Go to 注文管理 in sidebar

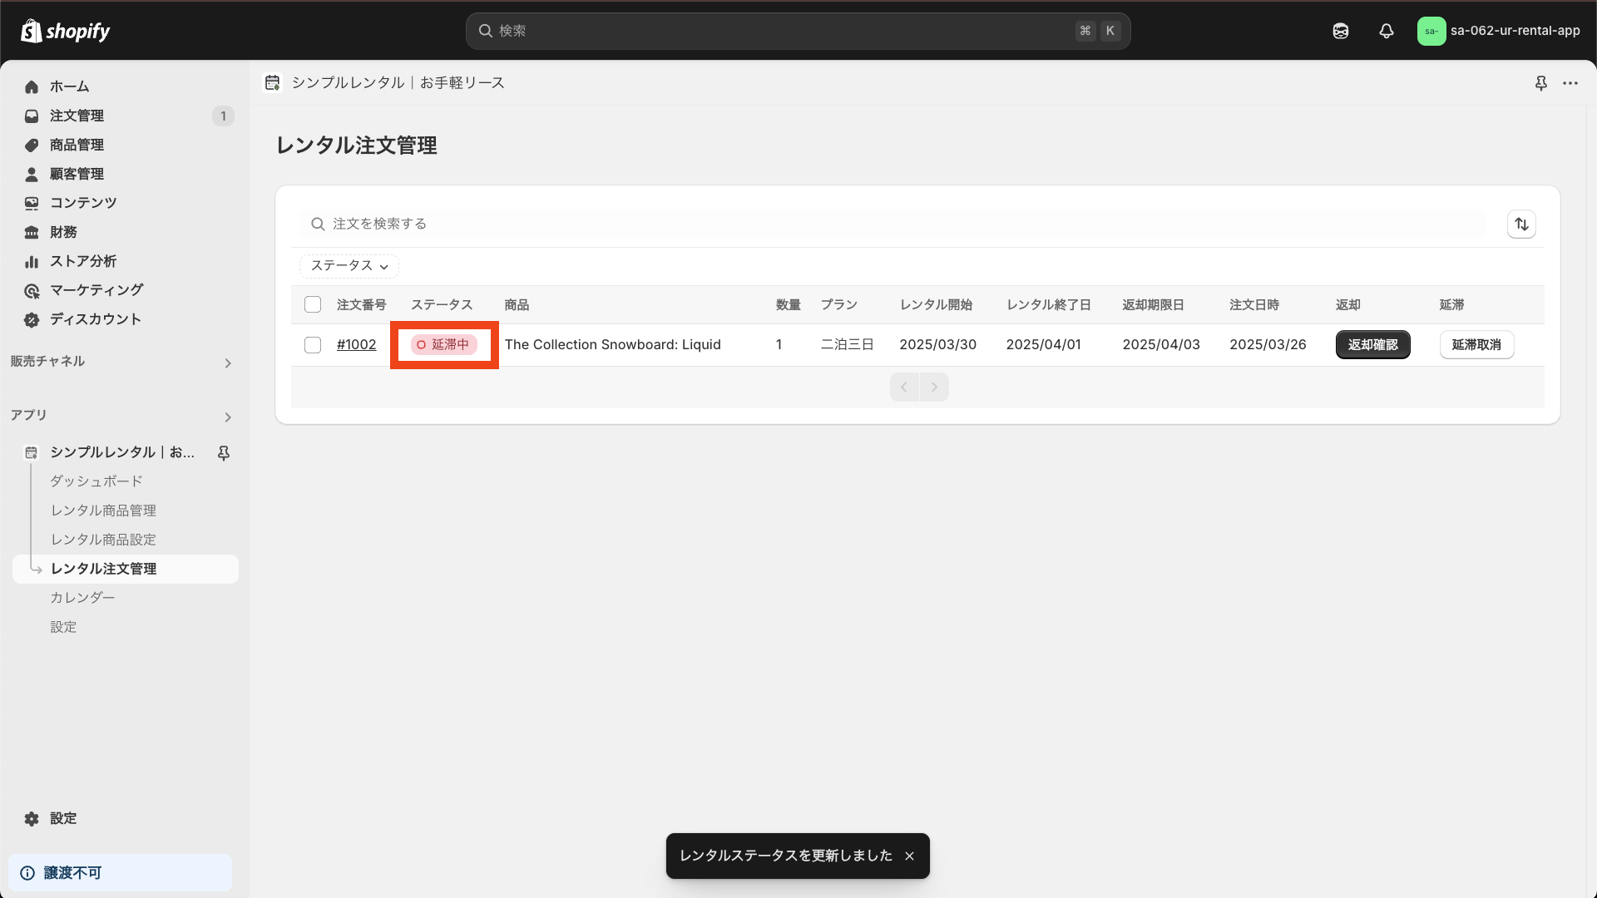pos(77,116)
